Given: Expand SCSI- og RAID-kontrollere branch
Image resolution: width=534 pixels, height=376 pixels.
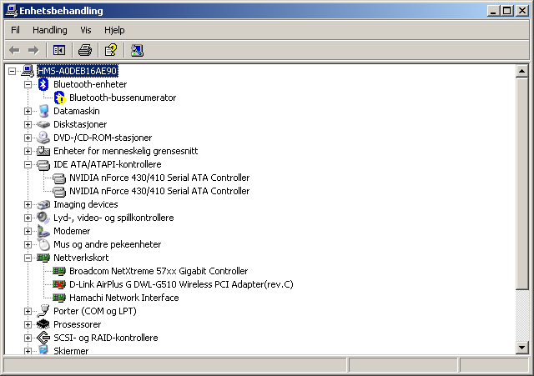Looking at the screenshot, I should click(28, 338).
